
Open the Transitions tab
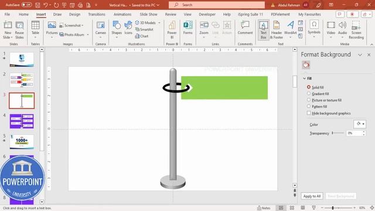pos(97,14)
